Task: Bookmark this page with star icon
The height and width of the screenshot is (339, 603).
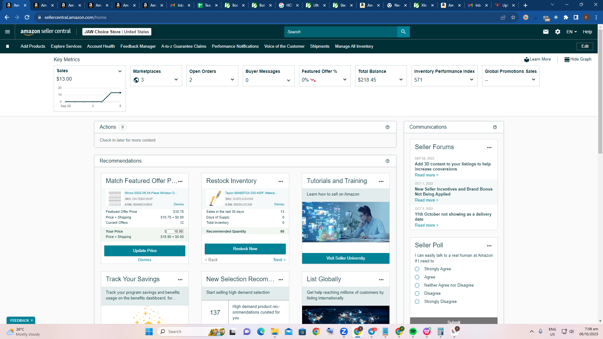Action: click(513, 17)
